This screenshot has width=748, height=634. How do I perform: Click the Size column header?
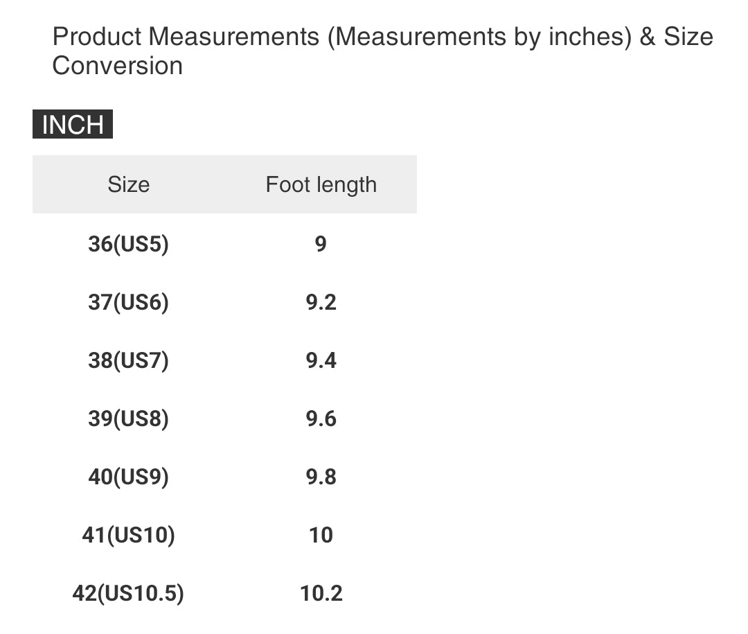click(x=128, y=184)
